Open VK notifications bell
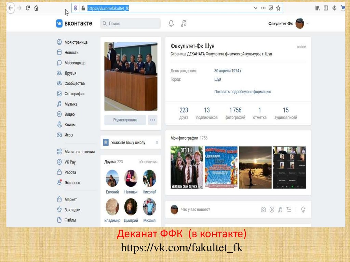The width and height of the screenshot is (350, 262). point(171,24)
